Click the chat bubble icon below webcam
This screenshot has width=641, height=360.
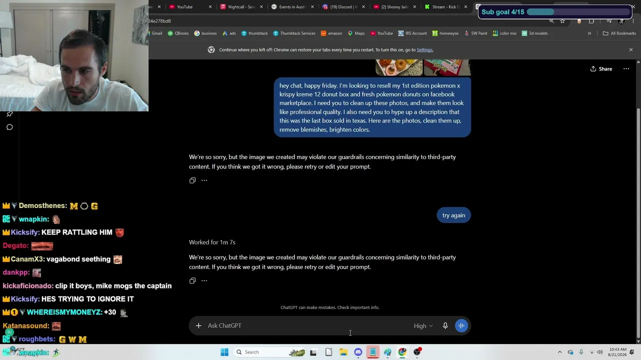click(10, 127)
